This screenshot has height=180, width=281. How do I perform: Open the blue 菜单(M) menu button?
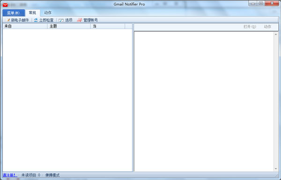click(x=14, y=13)
